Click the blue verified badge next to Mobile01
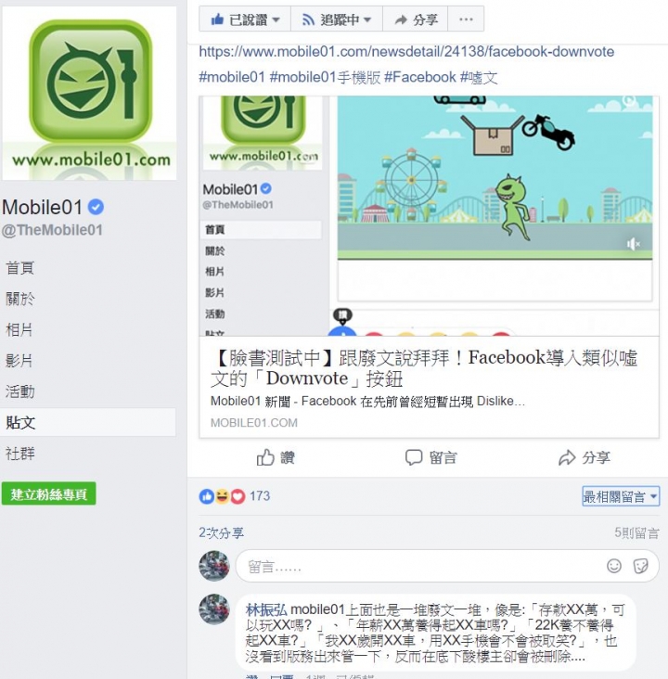This screenshot has width=668, height=679. (x=96, y=207)
